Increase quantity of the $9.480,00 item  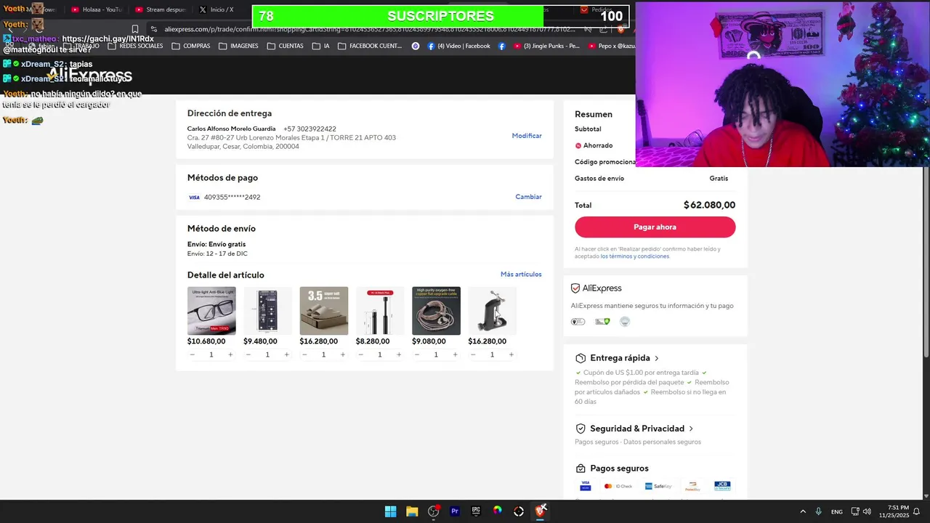tap(286, 354)
